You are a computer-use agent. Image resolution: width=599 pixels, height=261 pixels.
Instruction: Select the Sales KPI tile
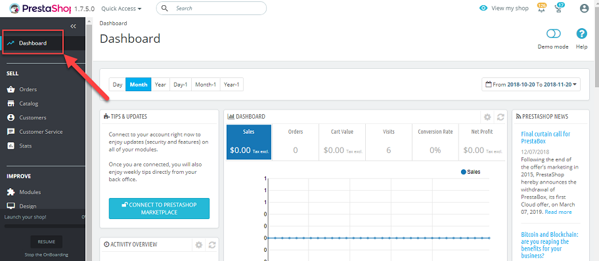(x=249, y=142)
